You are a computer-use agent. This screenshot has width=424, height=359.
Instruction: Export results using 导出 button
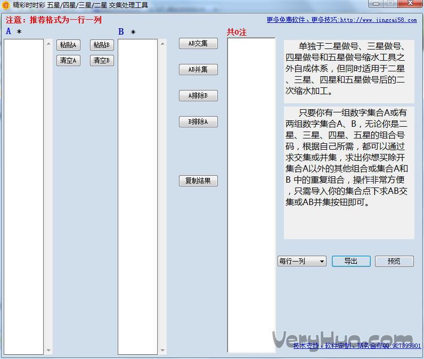351,261
